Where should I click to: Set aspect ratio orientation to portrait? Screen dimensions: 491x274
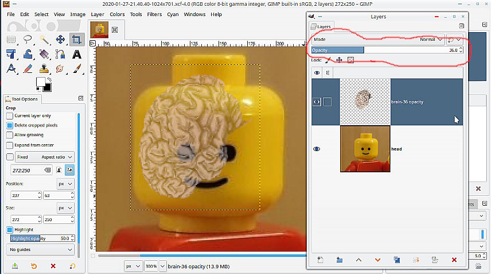[x=59, y=170]
